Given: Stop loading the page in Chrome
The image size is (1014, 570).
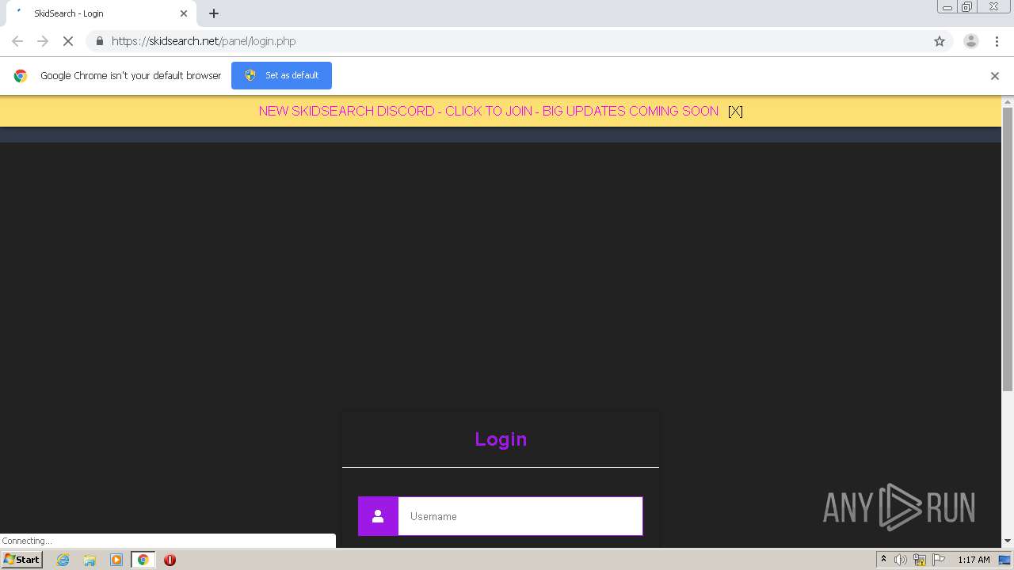Looking at the screenshot, I should click(68, 41).
